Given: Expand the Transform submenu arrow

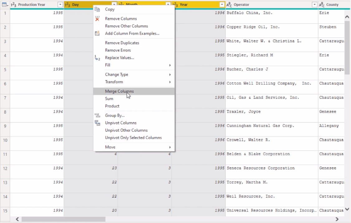Looking at the screenshot, I should tap(170, 82).
